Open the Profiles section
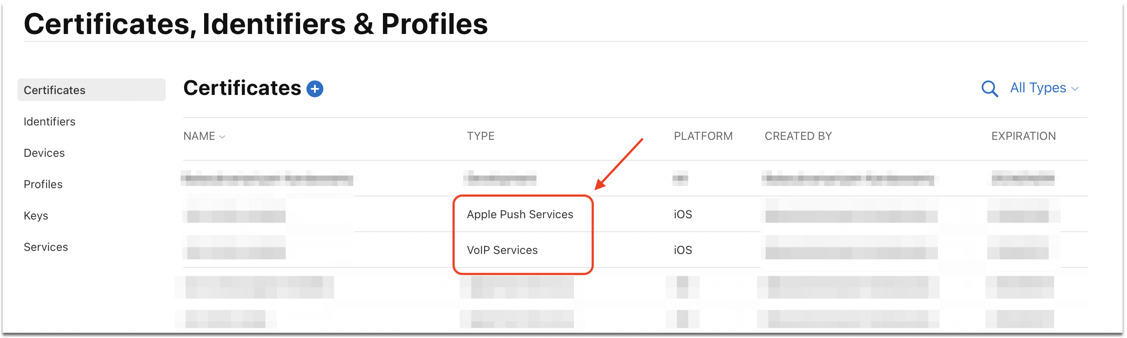Image resolution: width=1127 pixels, height=338 pixels. pos(43,184)
